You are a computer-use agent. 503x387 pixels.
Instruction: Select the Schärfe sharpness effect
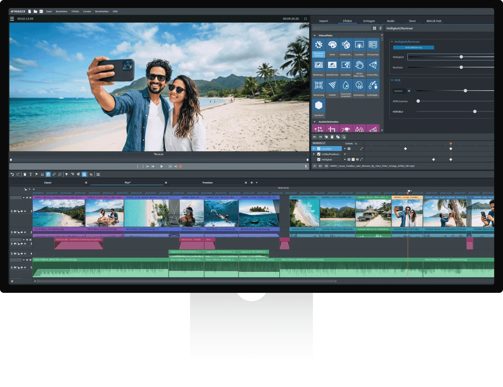click(x=332, y=88)
